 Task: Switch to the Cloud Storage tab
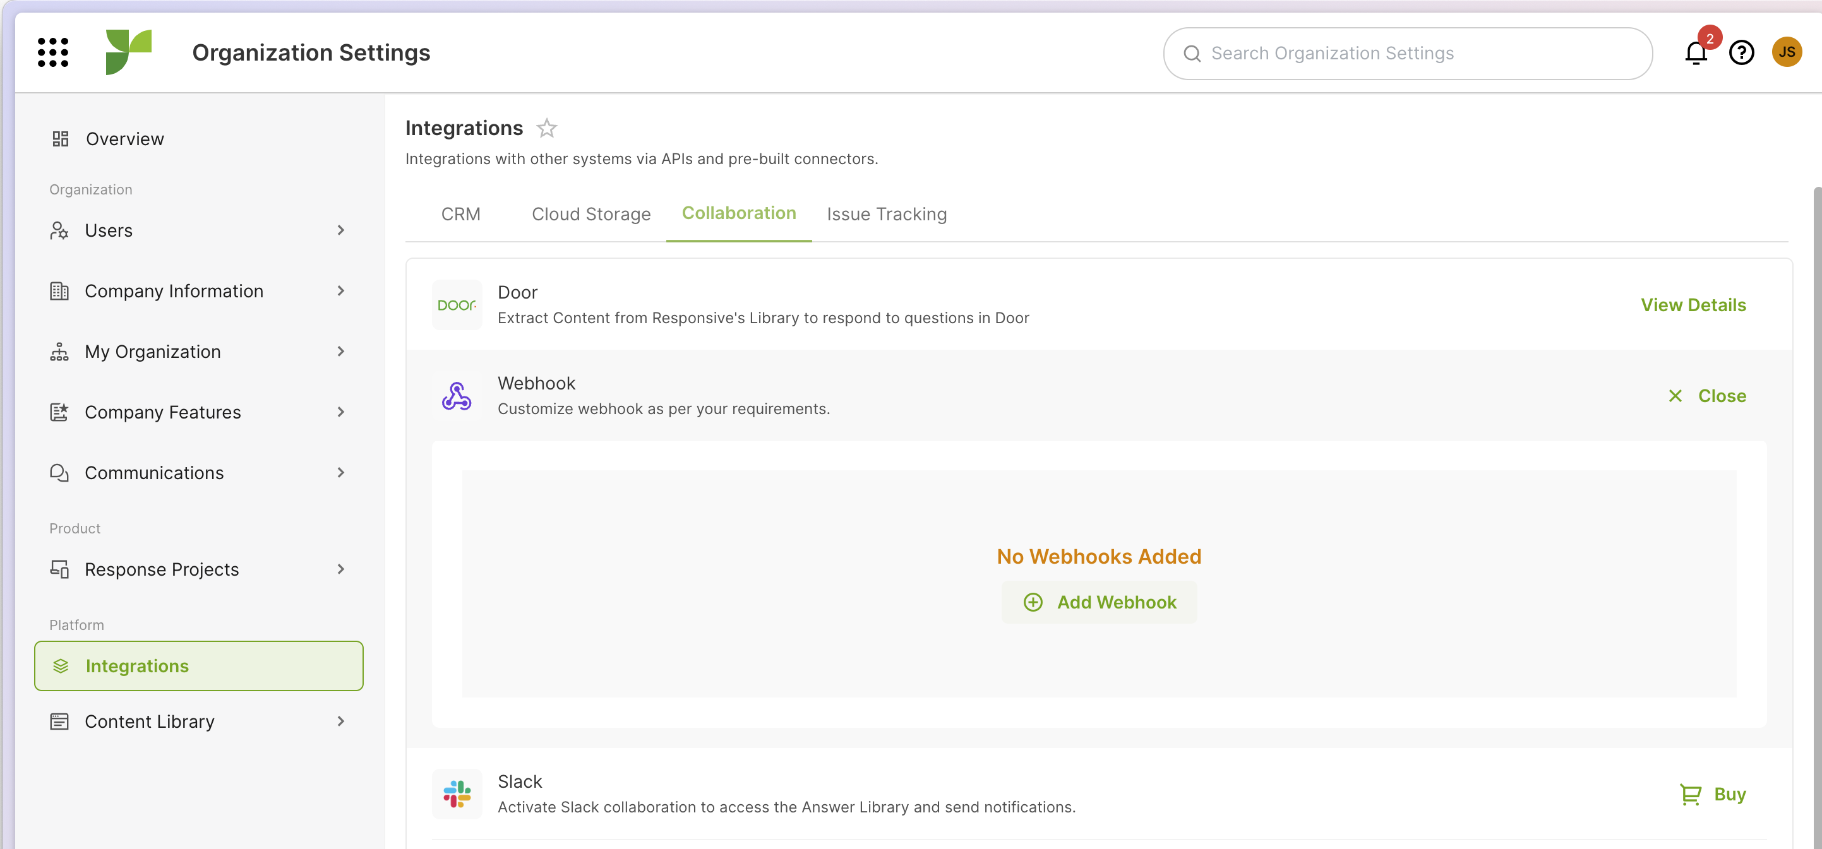591,214
